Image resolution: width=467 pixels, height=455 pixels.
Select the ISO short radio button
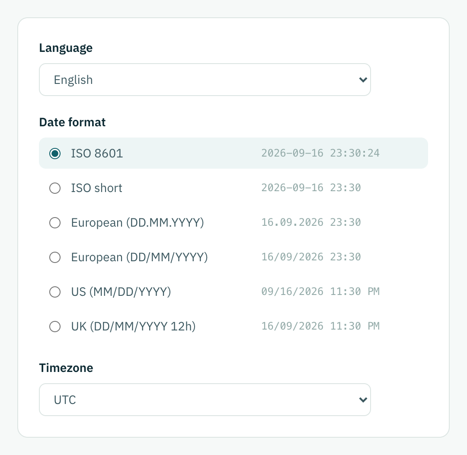55,188
